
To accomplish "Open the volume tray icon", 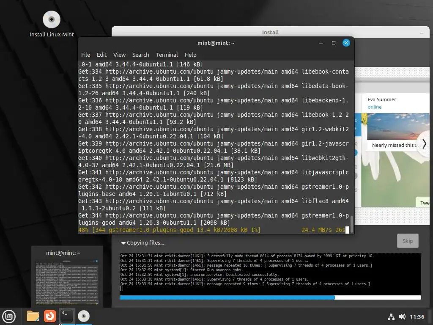I will point(402,317).
